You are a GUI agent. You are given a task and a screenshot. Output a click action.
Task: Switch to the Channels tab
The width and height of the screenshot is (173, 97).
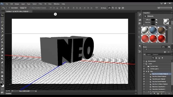[155, 54]
